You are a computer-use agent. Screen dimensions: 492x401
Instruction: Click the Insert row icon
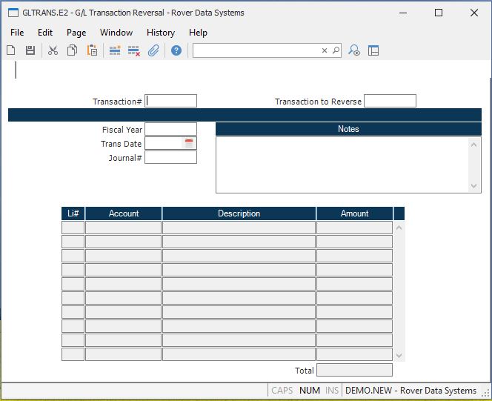115,50
